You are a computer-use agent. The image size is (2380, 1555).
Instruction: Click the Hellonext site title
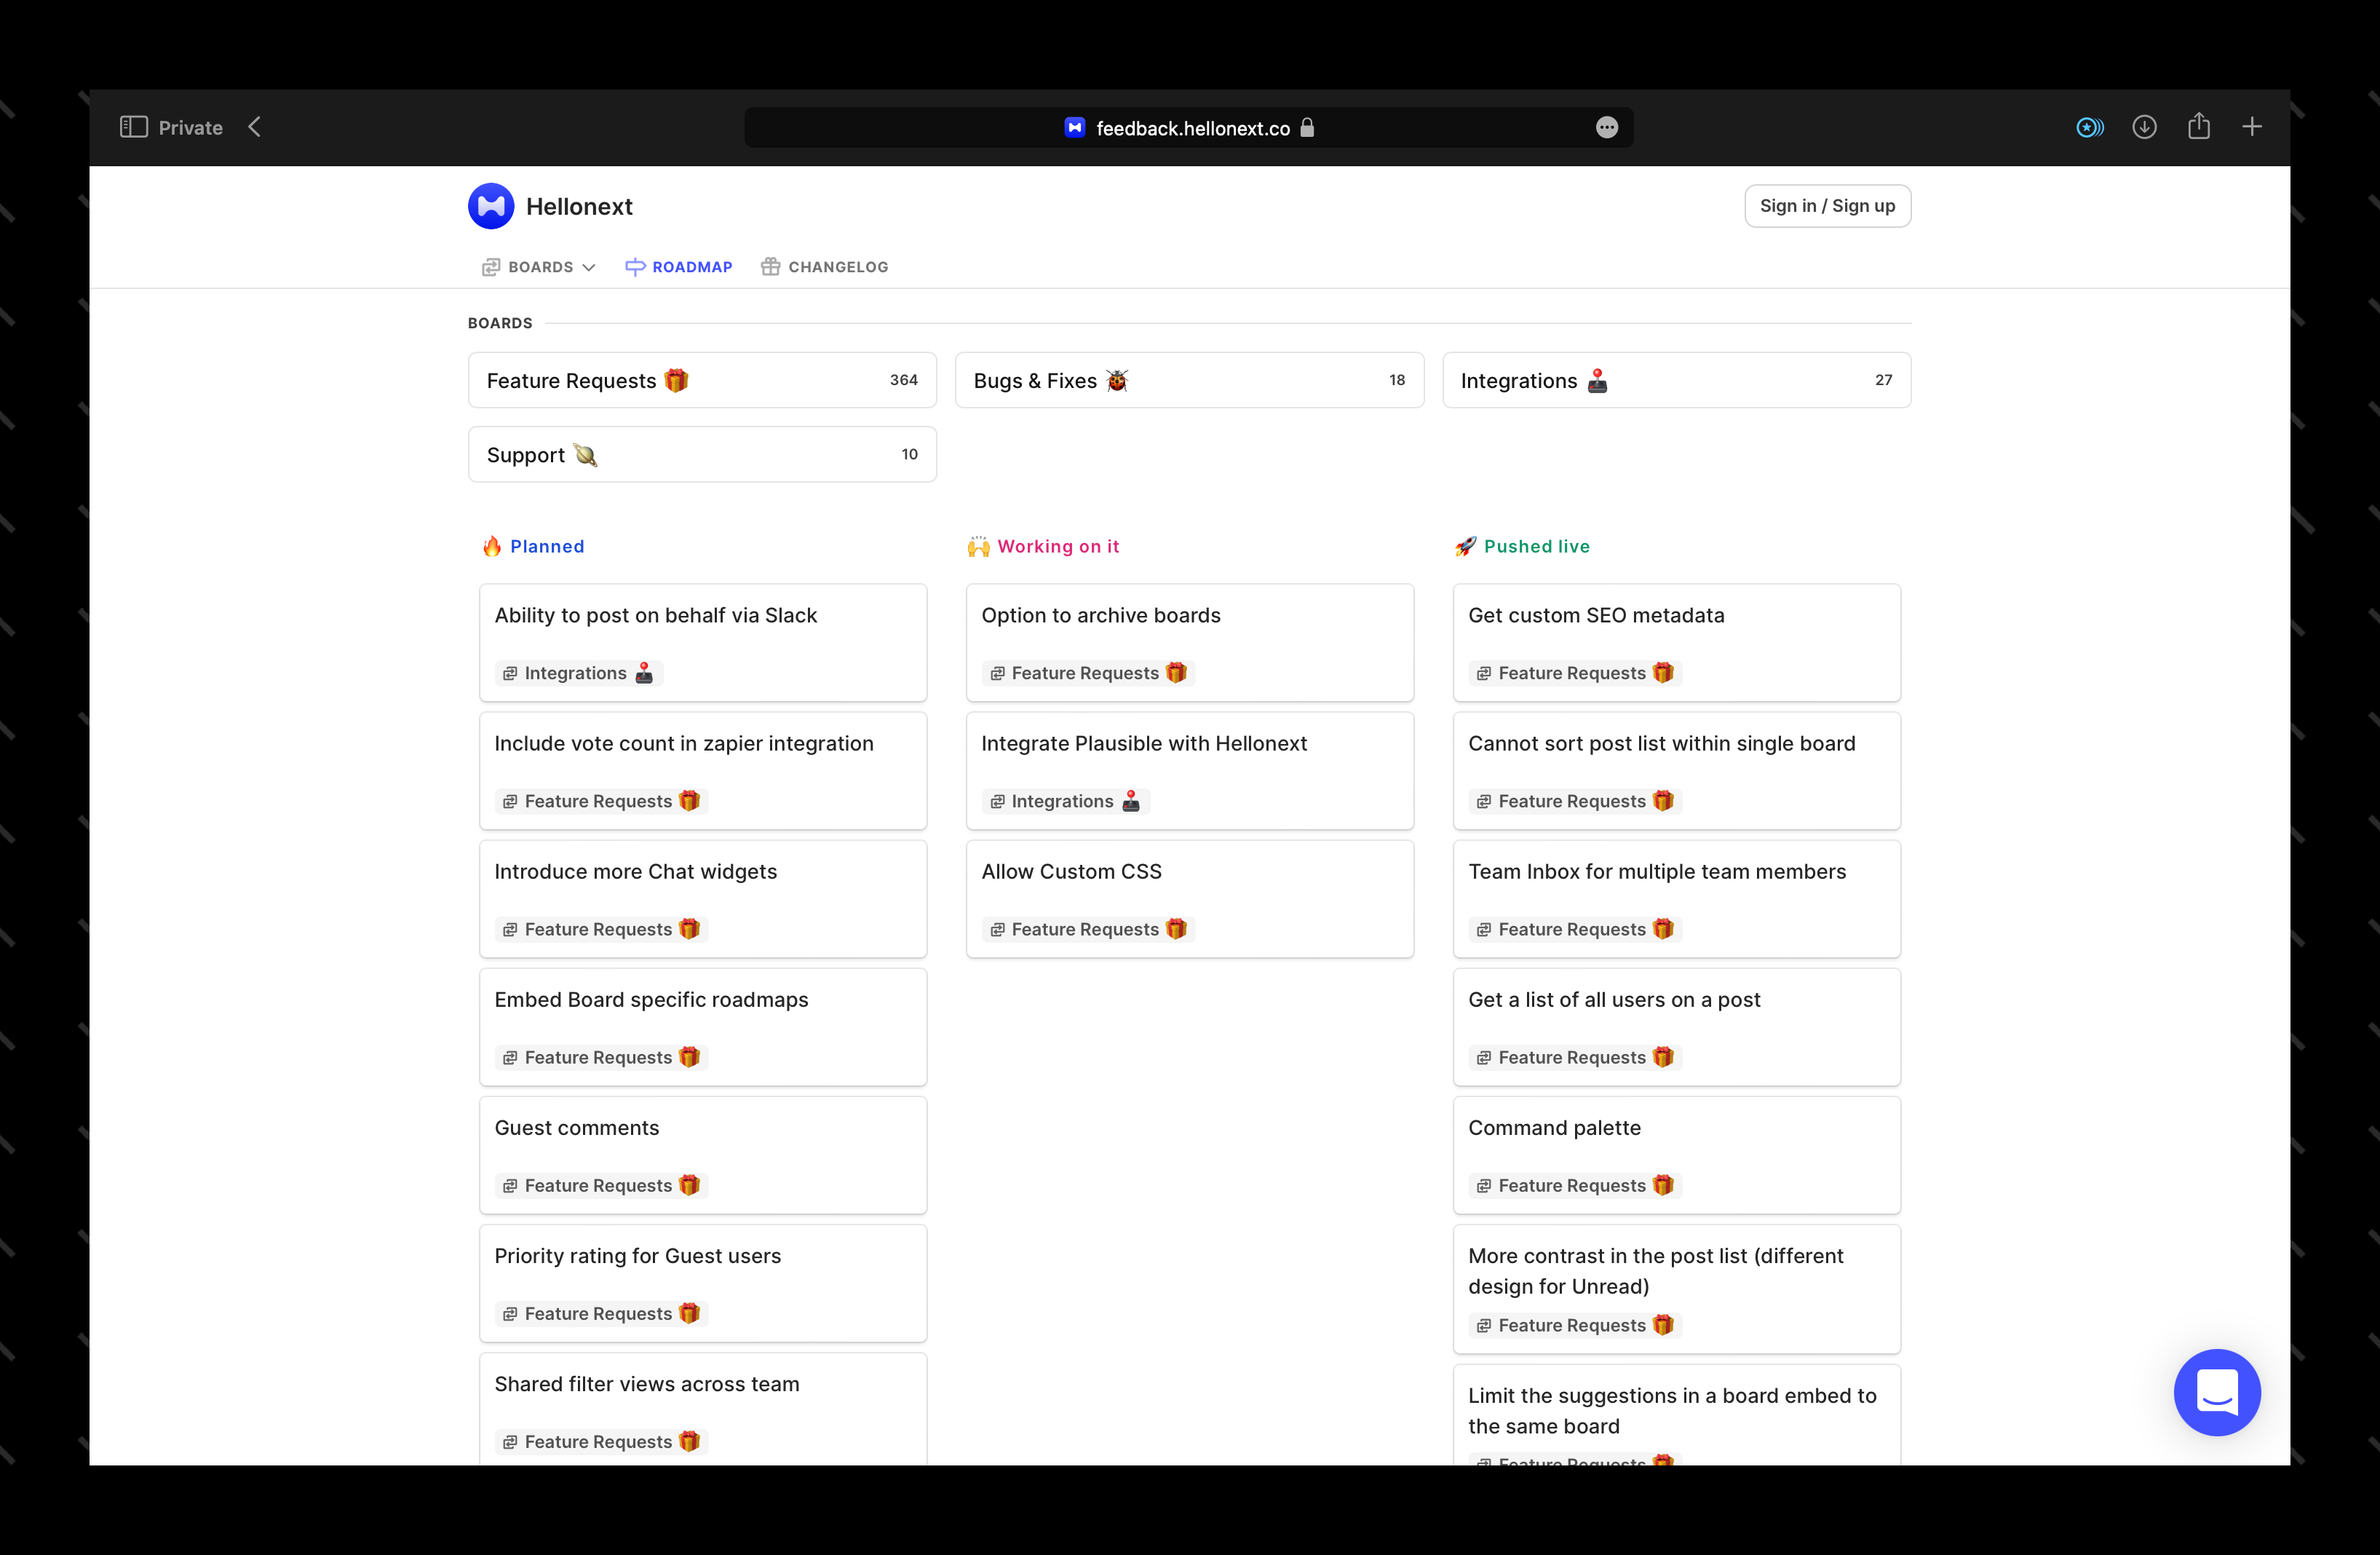579,206
